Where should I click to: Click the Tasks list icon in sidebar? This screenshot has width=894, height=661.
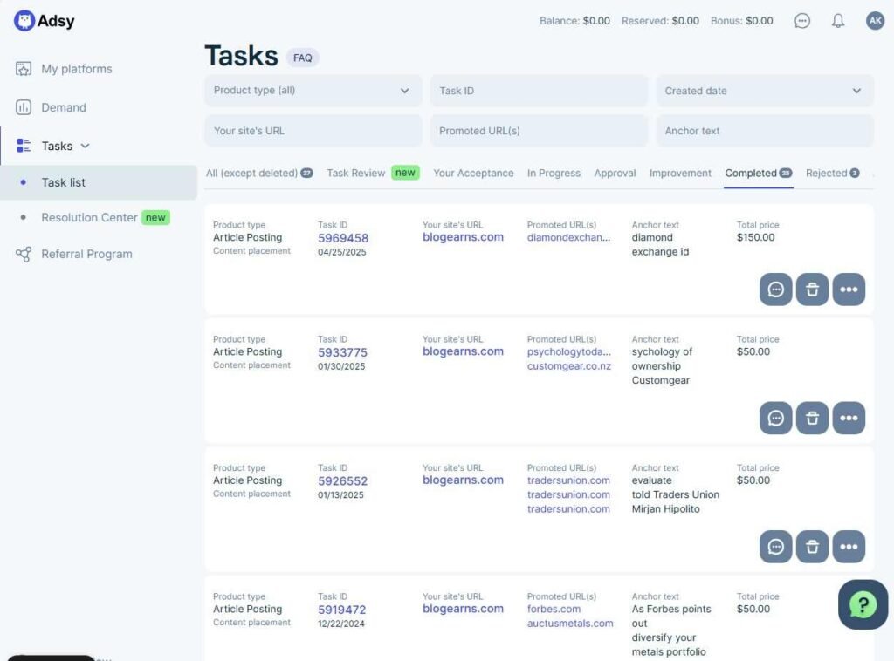click(x=24, y=146)
